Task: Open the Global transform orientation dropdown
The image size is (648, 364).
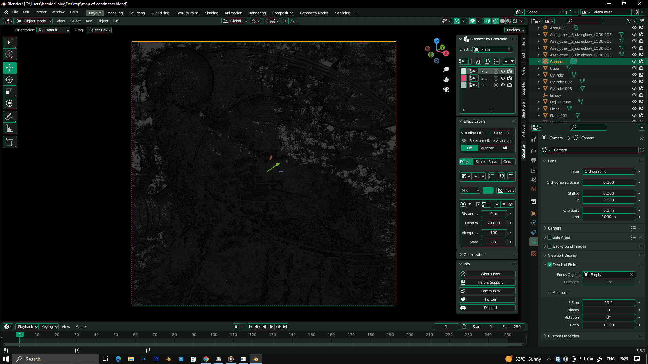Action: (235, 21)
